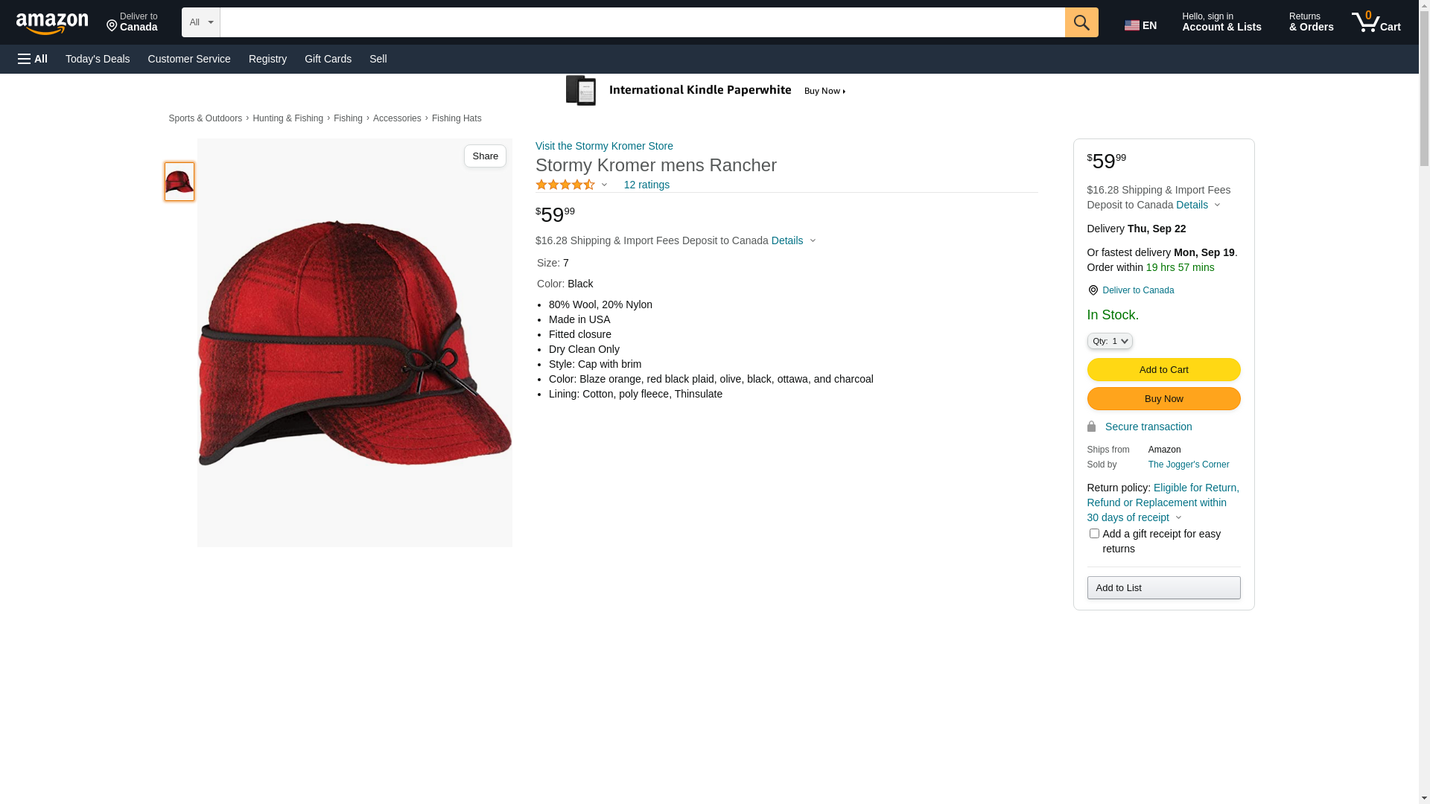Image resolution: width=1430 pixels, height=804 pixels.
Task: Click the Amazon logo
Action: [x=52, y=24]
